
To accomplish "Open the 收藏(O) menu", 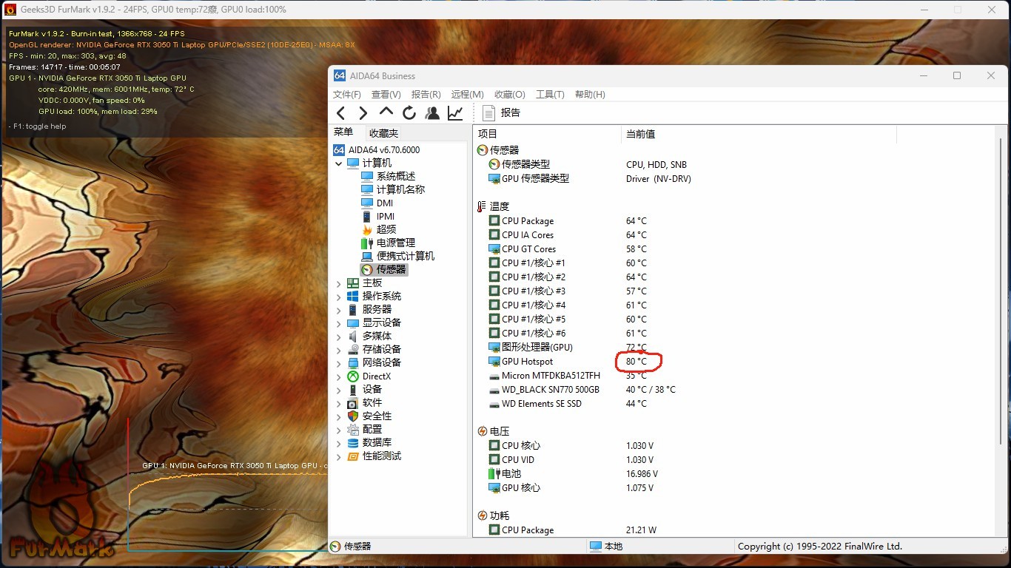I will coord(510,94).
